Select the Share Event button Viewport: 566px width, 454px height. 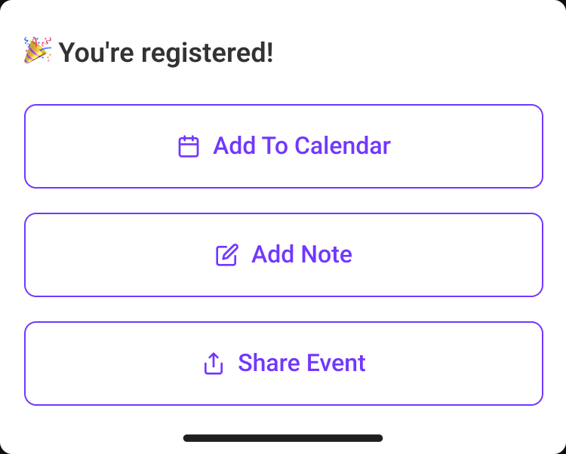[283, 364]
